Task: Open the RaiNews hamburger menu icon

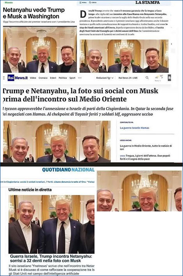Action: [x=4, y=78]
